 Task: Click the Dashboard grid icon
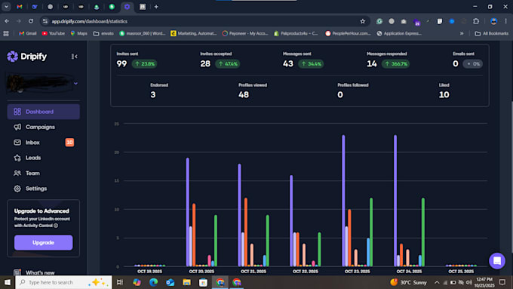click(x=17, y=112)
